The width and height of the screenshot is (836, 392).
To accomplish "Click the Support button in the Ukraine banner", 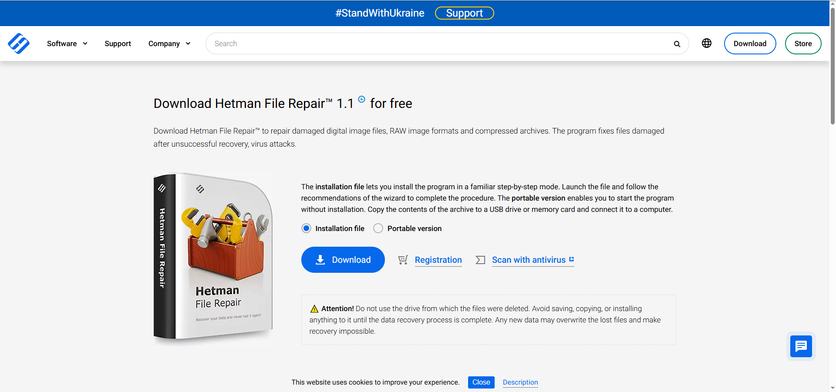I will pyautogui.click(x=464, y=13).
